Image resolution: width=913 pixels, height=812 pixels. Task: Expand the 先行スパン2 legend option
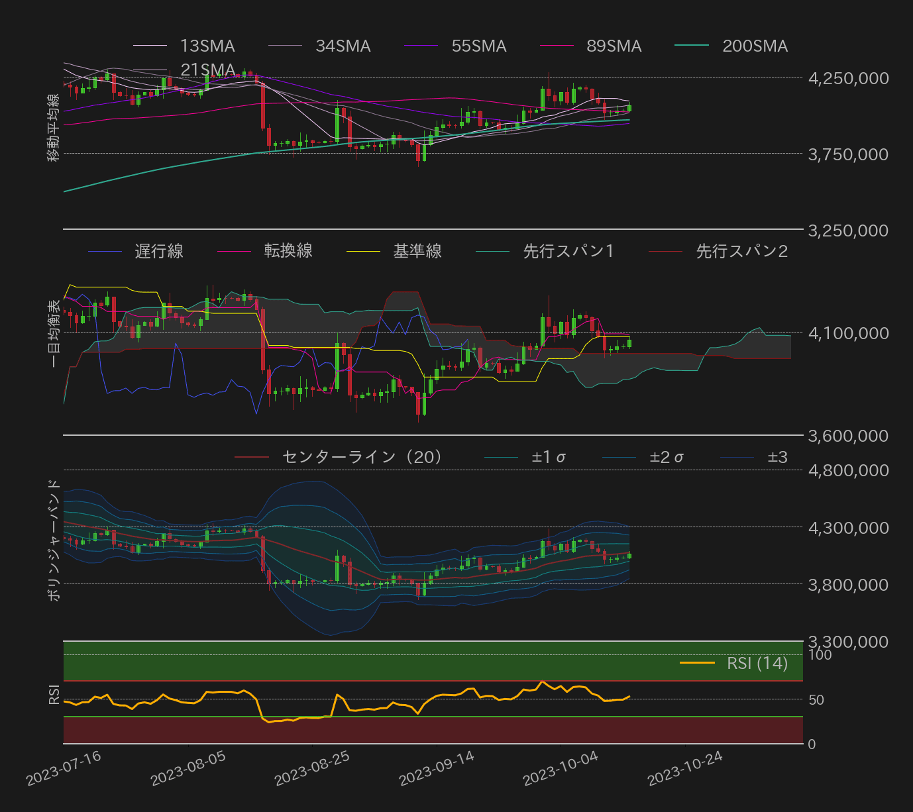click(x=742, y=252)
